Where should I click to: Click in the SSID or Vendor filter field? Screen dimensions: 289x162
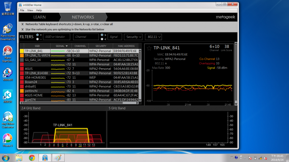pyautogui.click(x=57, y=37)
